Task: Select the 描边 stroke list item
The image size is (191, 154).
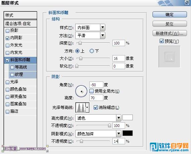Action: click(x=20, y=111)
